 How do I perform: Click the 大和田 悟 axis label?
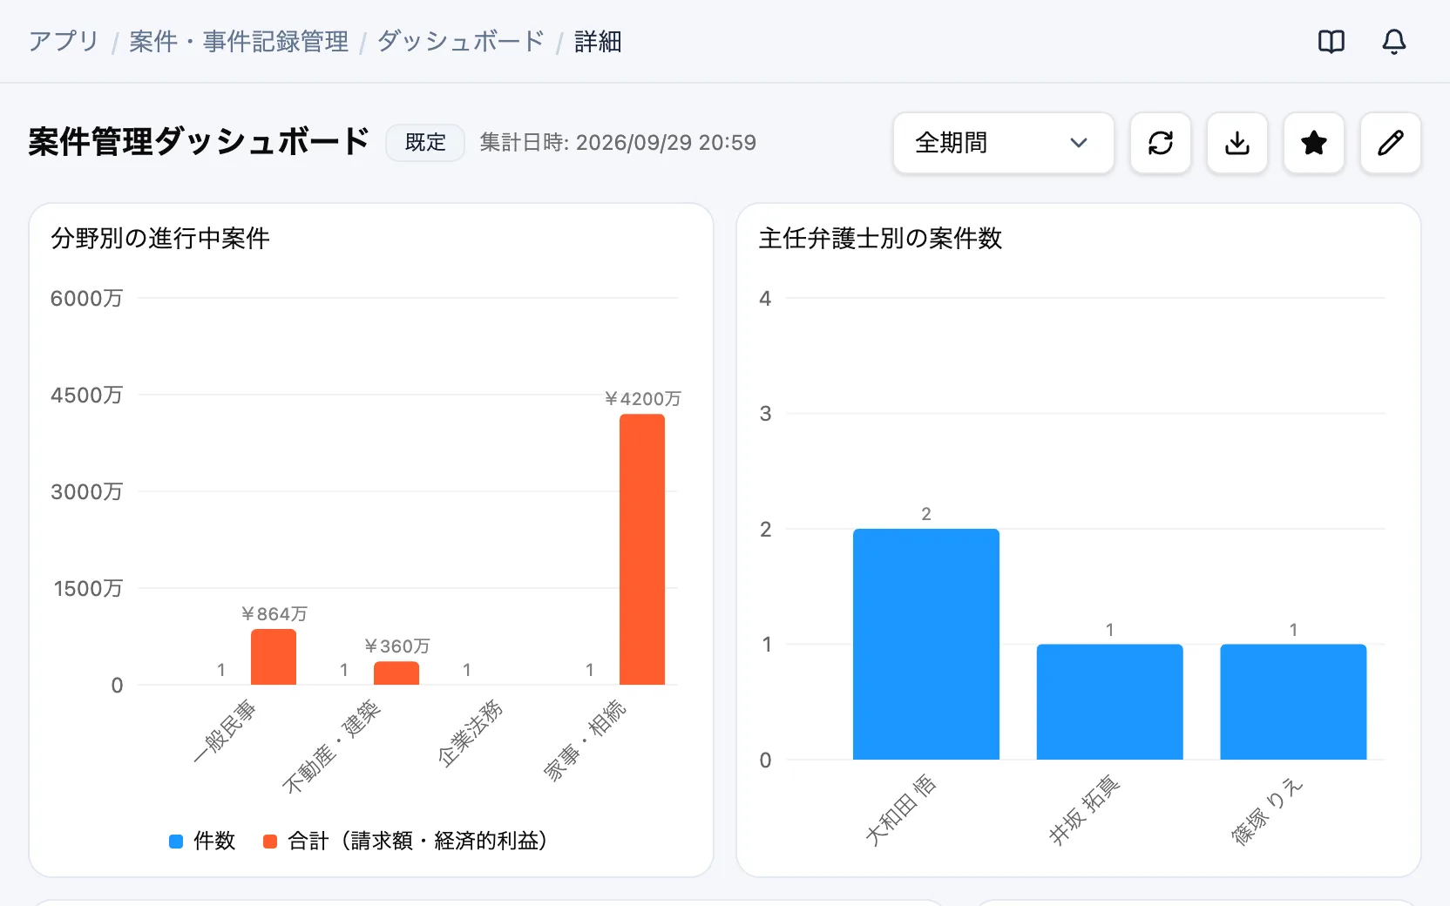[900, 810]
